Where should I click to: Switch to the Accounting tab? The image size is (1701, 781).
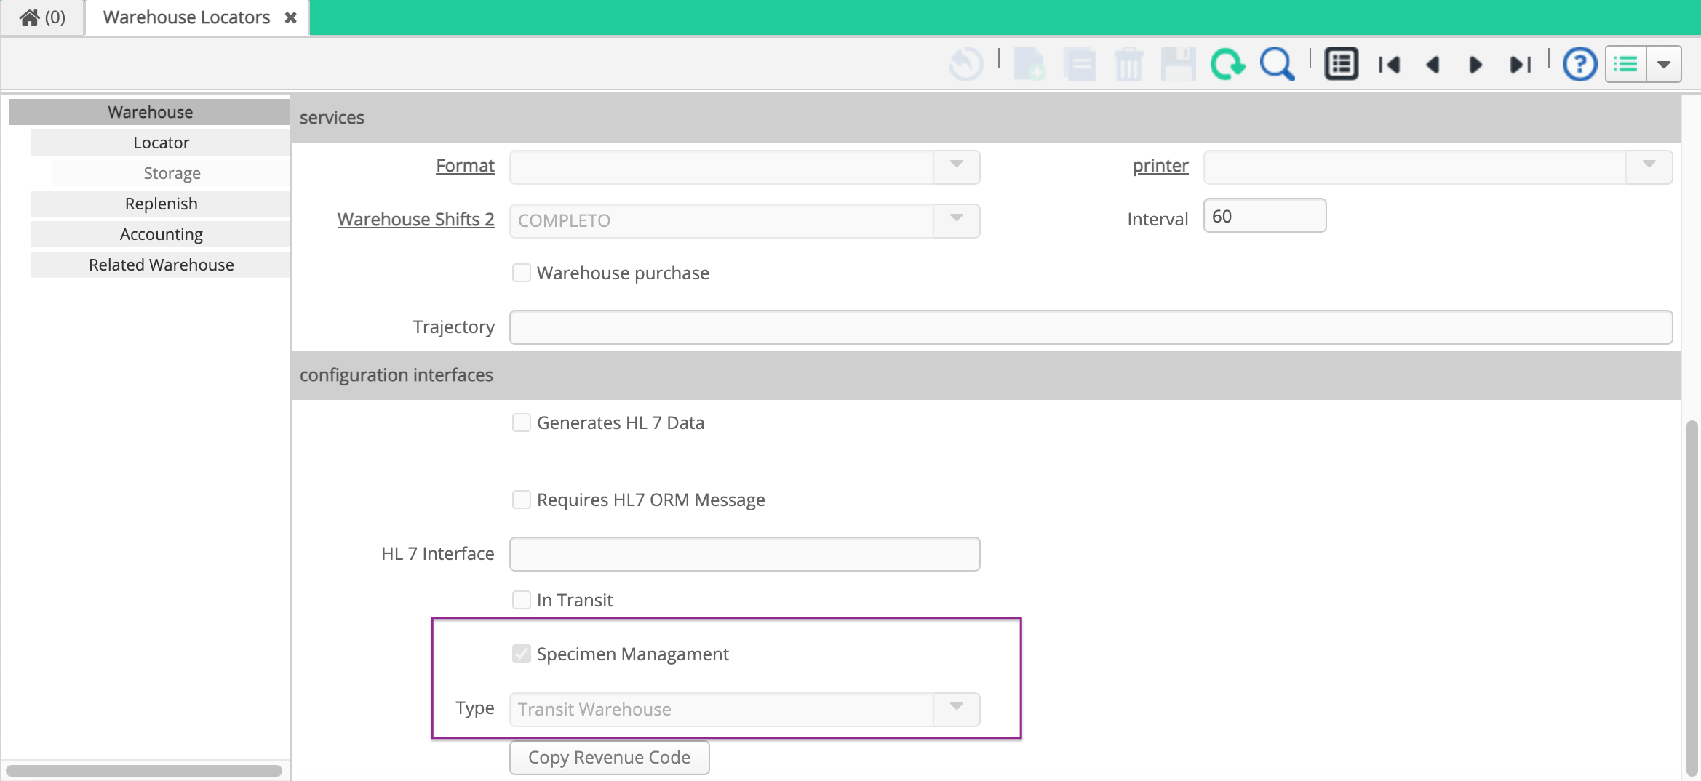tap(160, 233)
